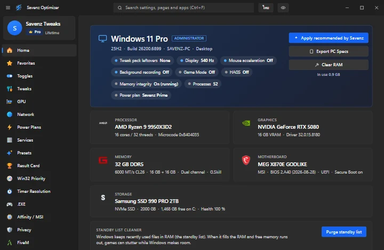Open the Home page
This screenshot has height=250, width=384.
click(39, 50)
